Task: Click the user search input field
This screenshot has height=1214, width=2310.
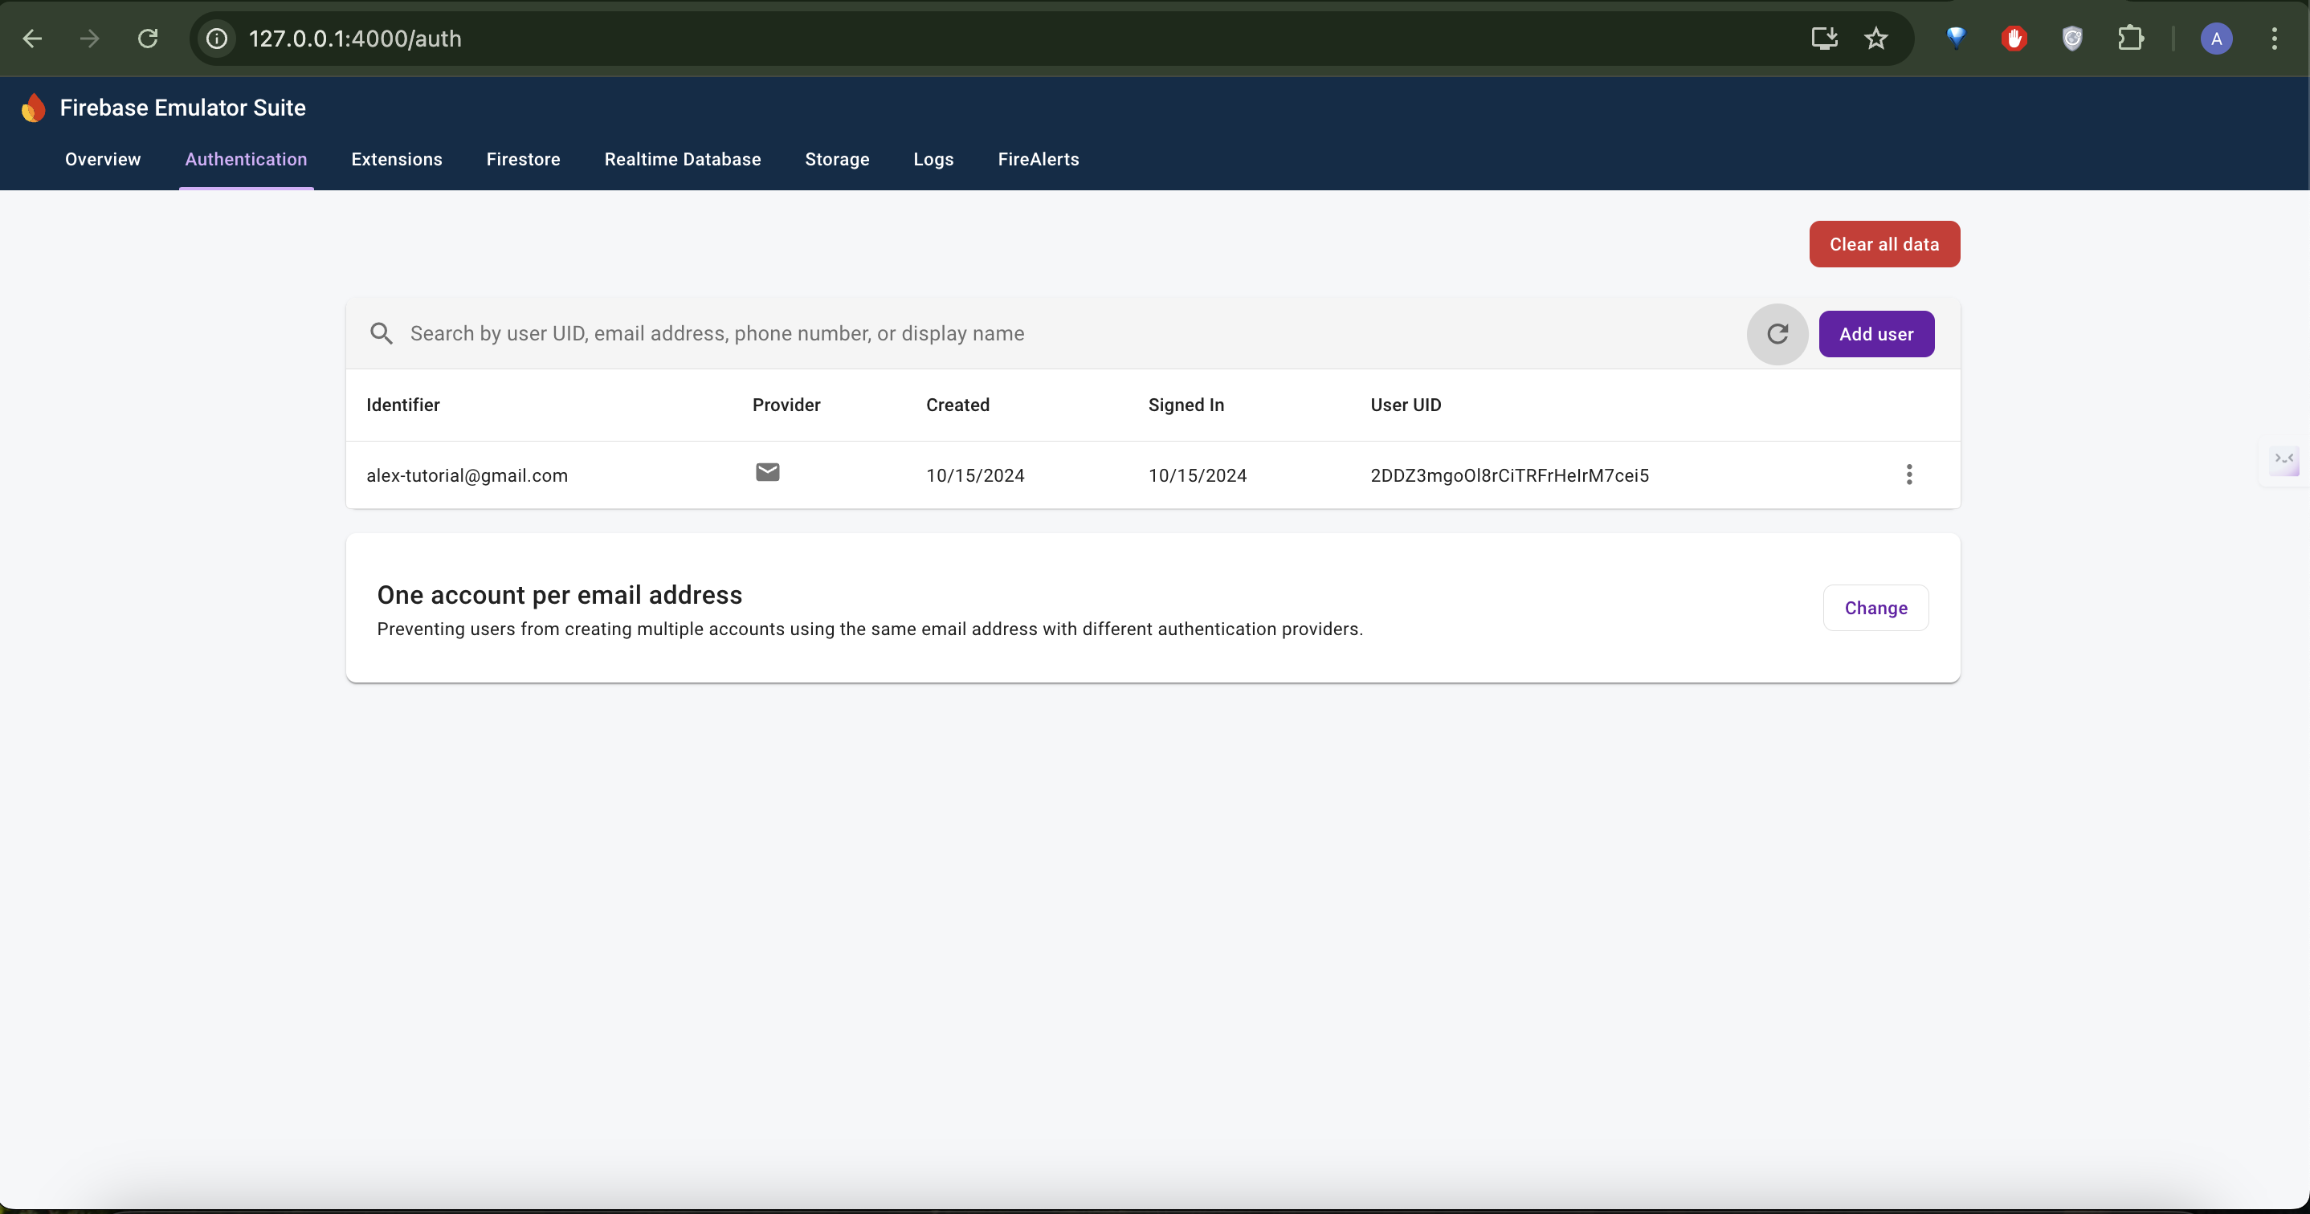Action: pos(807,332)
